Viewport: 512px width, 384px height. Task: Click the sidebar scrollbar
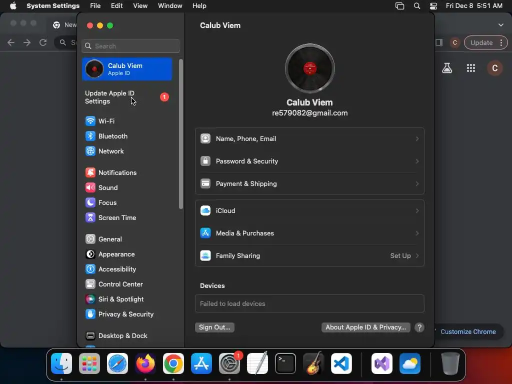click(x=181, y=134)
